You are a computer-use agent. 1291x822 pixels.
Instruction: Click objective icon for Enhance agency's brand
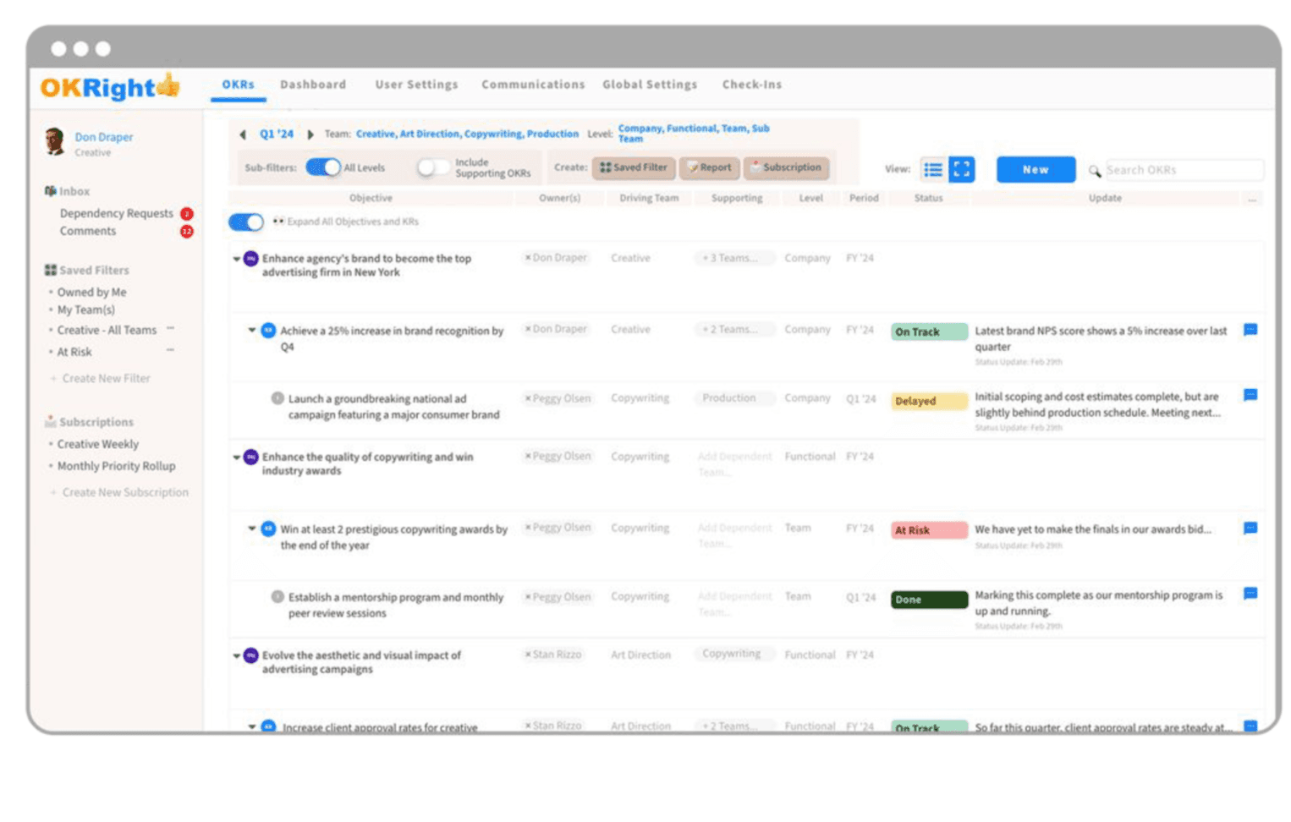click(x=251, y=258)
